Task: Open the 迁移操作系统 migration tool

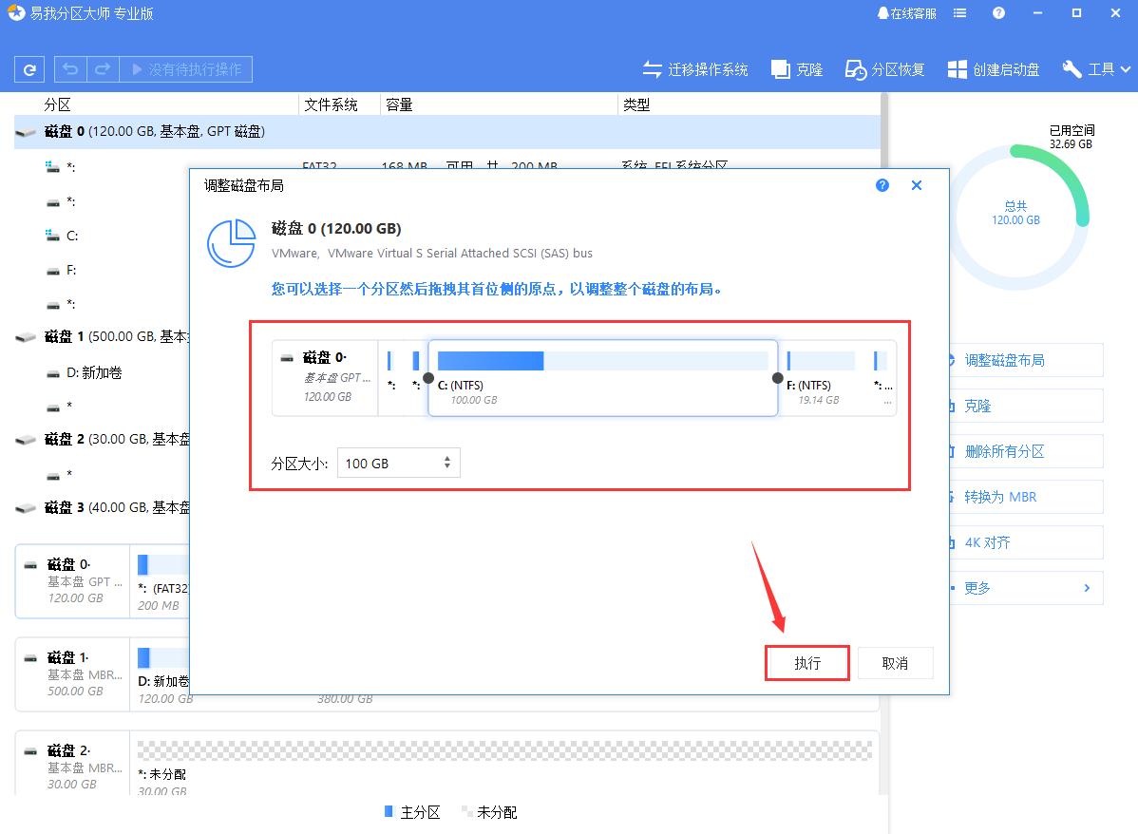Action: point(695,68)
